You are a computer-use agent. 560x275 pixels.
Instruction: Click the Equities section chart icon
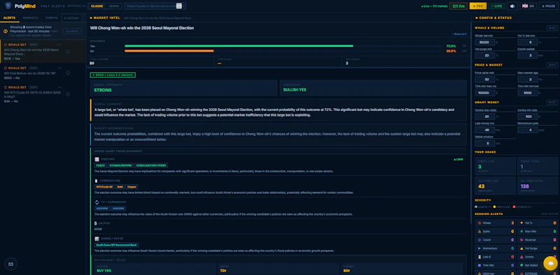97,159
